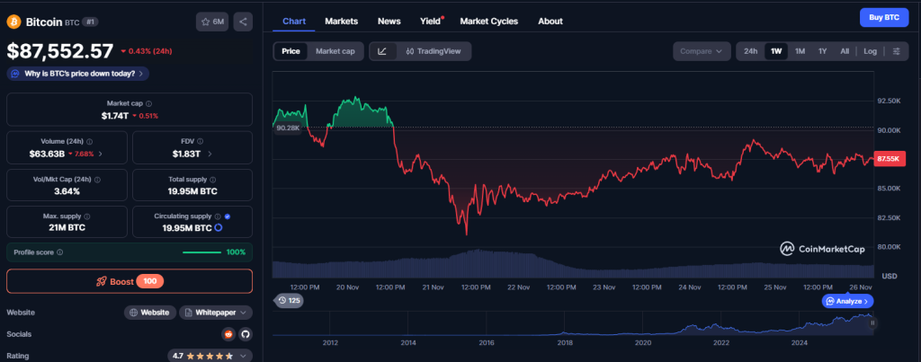Screen dimensions: 921x362
Task: Open Why is BTC's price down today
Action: coord(78,74)
